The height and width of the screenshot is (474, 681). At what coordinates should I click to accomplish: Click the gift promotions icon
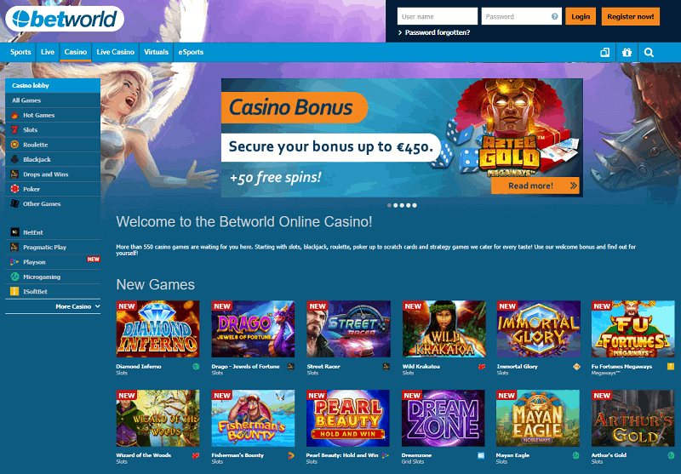627,53
